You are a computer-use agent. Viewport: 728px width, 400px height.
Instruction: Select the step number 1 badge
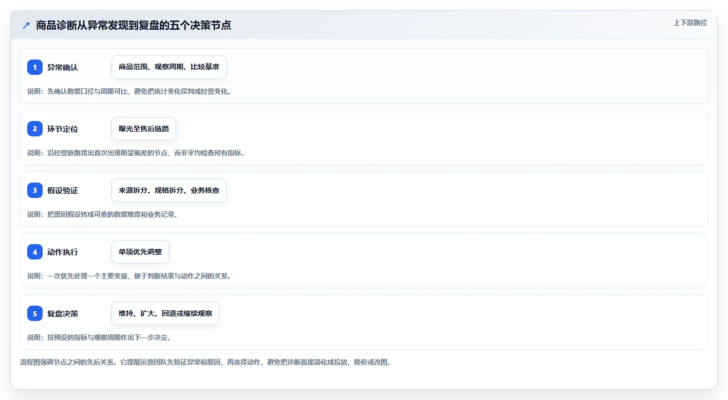pos(35,67)
